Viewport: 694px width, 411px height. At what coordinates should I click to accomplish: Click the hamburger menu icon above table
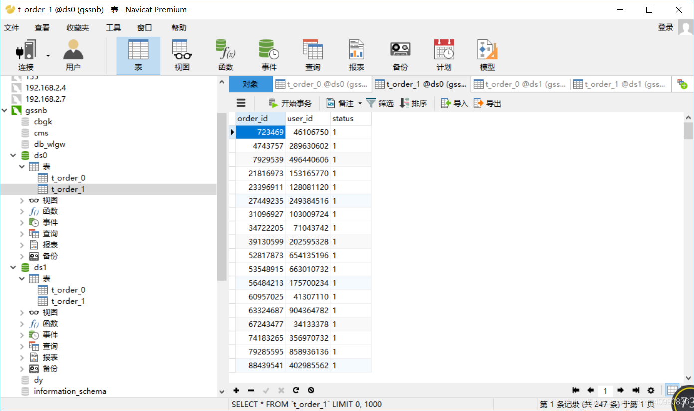click(241, 103)
